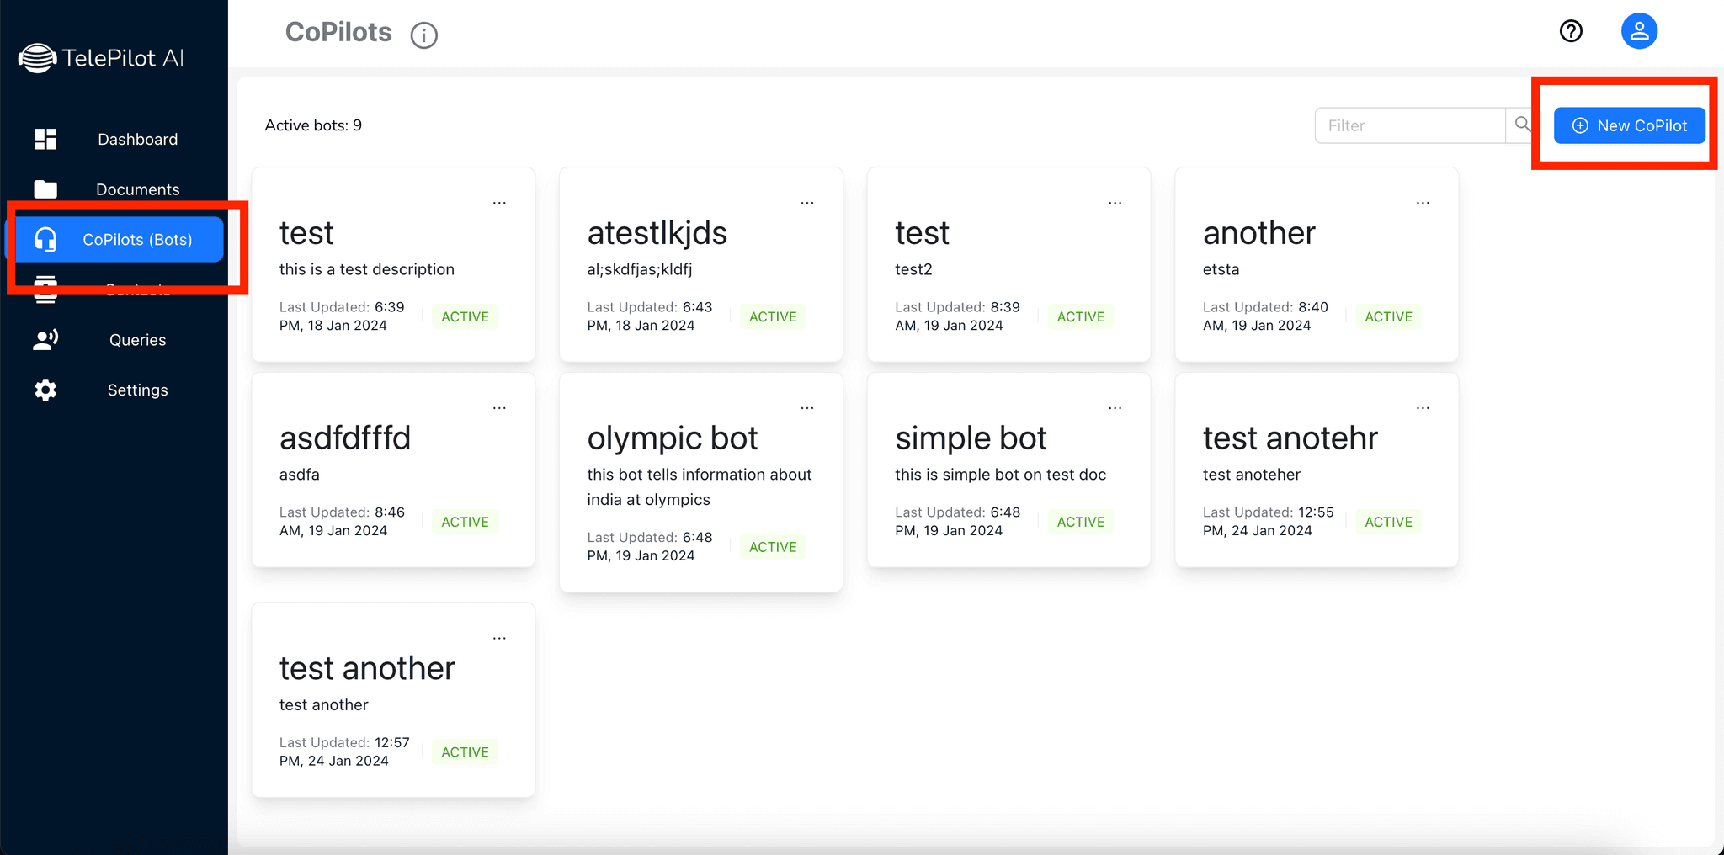The height and width of the screenshot is (855, 1724).
Task: Open three-dot menu on simple bot card
Action: [1115, 408]
